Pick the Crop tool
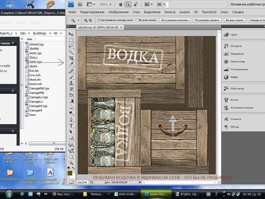Screen dimensions: 265x199 tap(71, 58)
